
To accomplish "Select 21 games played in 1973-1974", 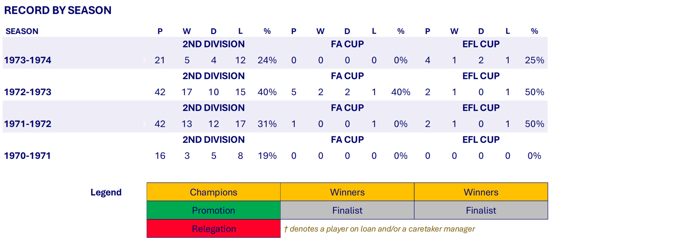I will click(160, 60).
